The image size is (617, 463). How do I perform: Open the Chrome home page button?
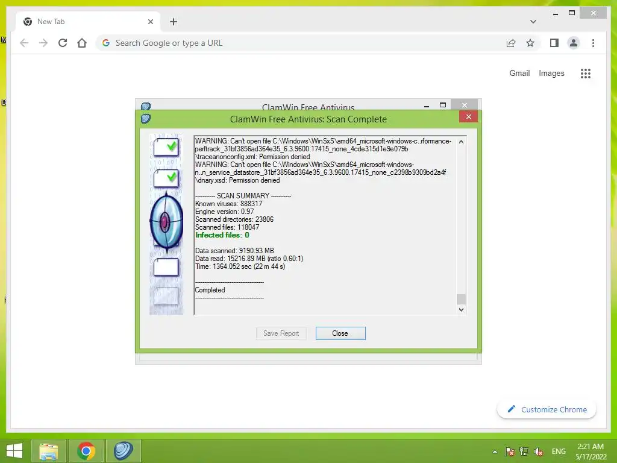[x=82, y=43]
